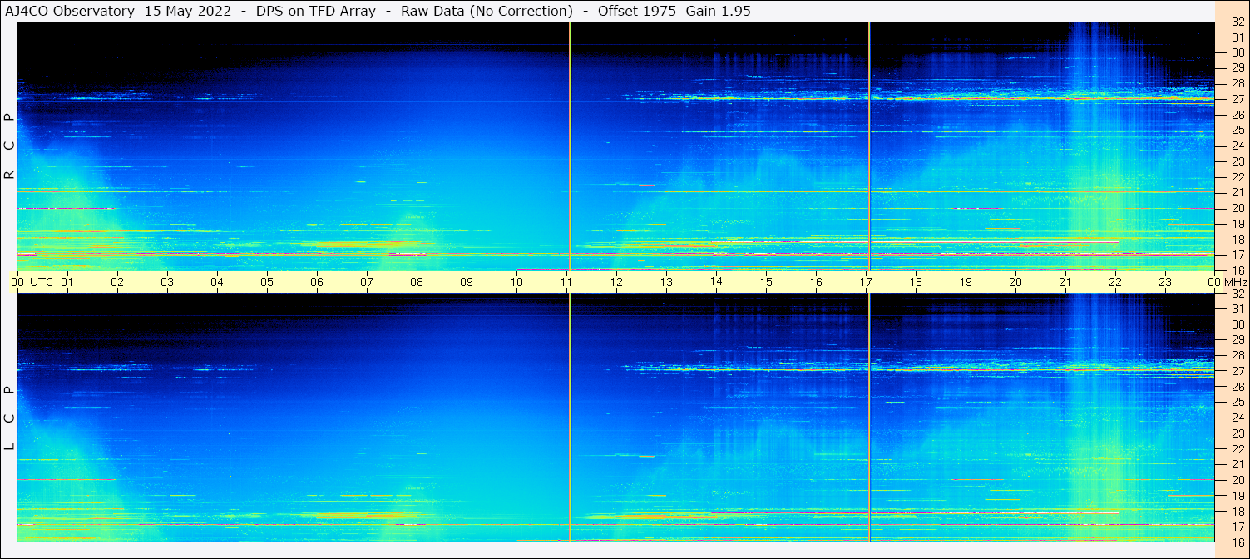Select hour "20" on the UTC time axis
The width and height of the screenshot is (1250, 559).
coord(1015,282)
